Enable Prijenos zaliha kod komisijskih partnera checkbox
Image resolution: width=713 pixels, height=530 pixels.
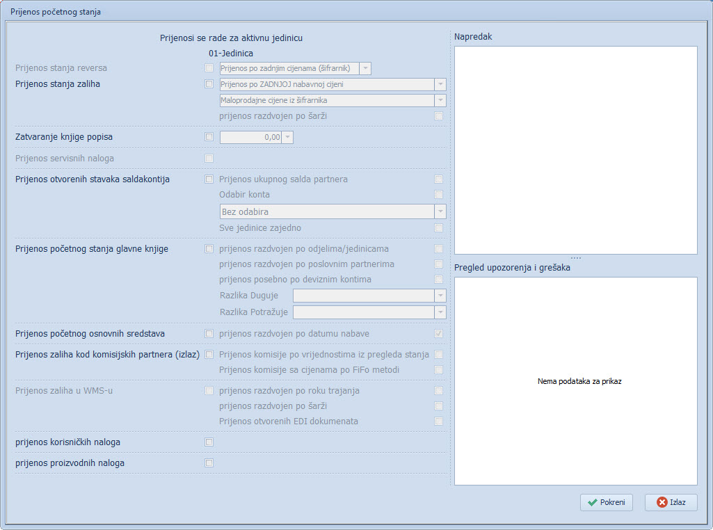209,355
